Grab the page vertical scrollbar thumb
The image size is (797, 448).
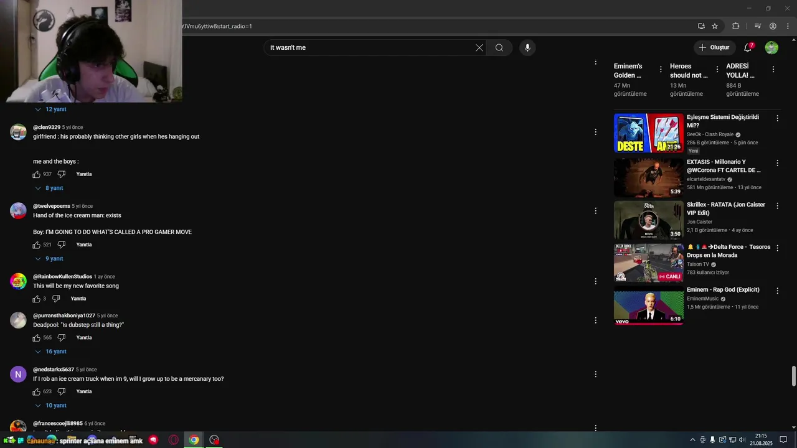coord(793,376)
